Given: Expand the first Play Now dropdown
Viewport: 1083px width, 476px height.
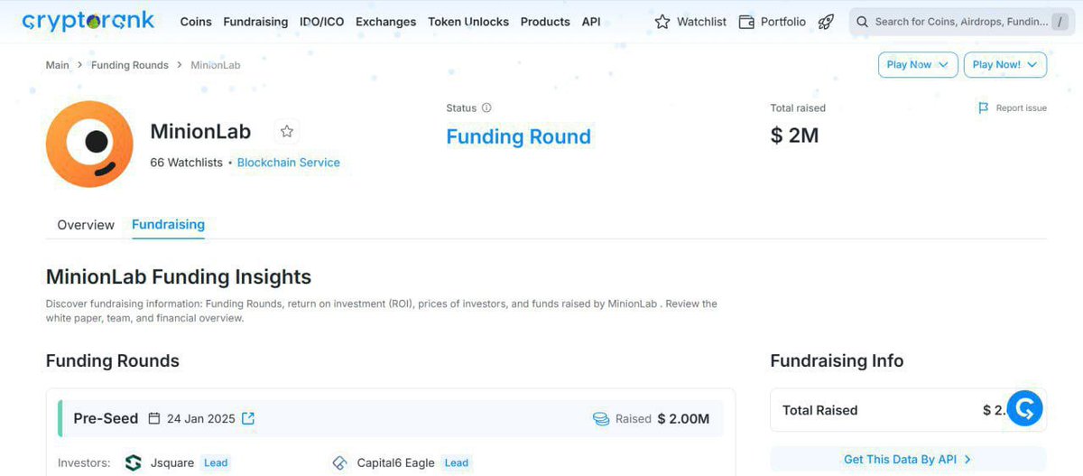Looking at the screenshot, I should (917, 65).
